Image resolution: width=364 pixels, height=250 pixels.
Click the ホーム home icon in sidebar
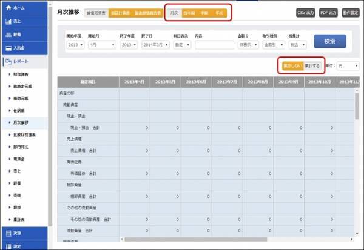click(x=7, y=8)
